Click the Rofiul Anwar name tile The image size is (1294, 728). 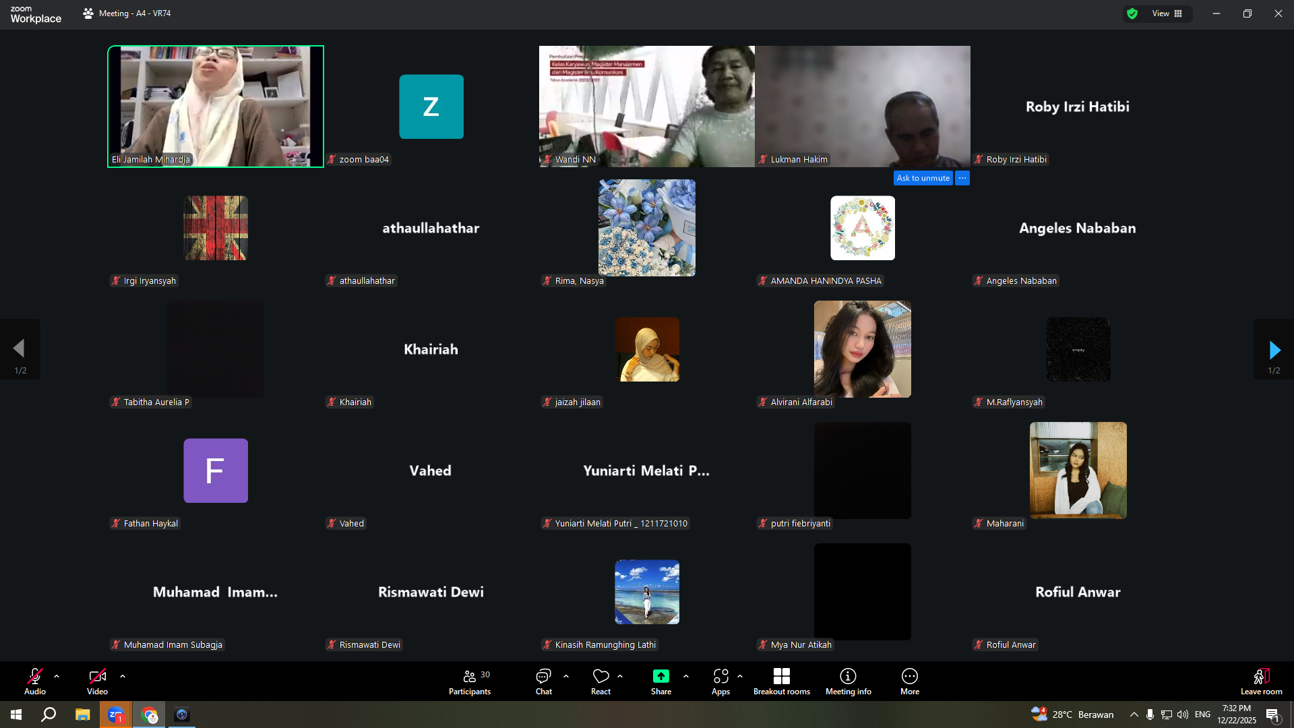(x=1078, y=592)
